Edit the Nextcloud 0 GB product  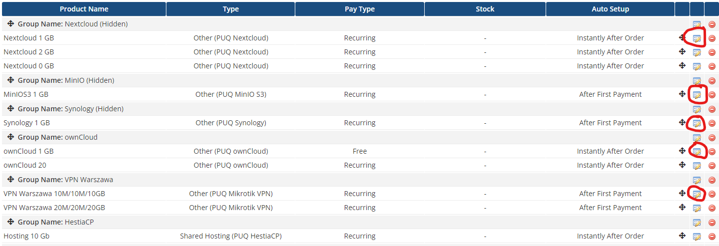click(697, 66)
